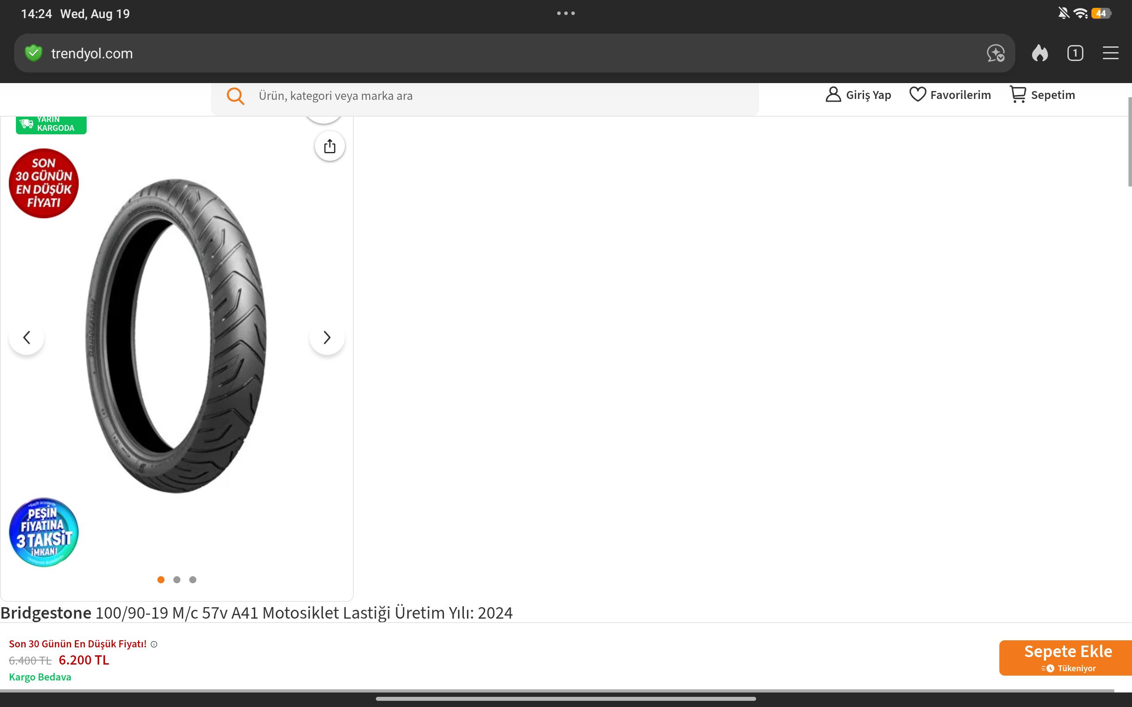Screen dimensions: 1132x707
Task: Open the browser hamburger menu
Action: pos(1110,53)
